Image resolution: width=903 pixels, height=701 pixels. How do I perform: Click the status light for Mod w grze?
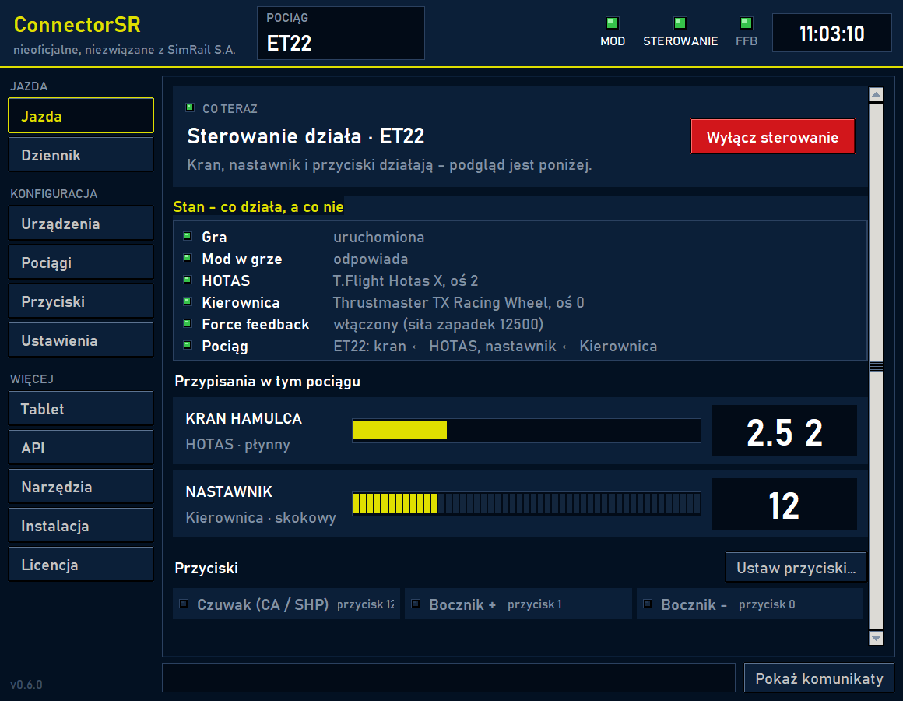pos(187,258)
